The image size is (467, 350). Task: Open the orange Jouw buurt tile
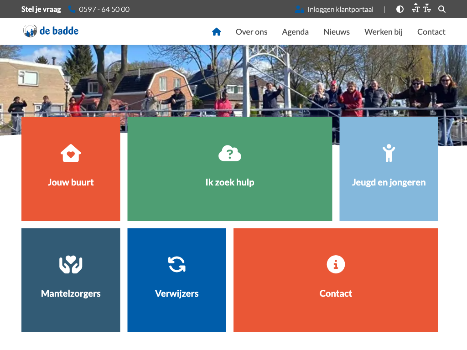click(x=71, y=169)
